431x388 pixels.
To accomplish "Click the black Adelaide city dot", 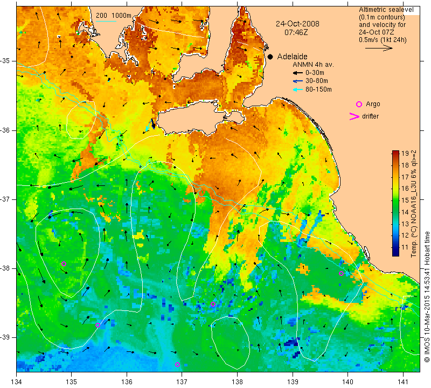I will (x=270, y=57).
